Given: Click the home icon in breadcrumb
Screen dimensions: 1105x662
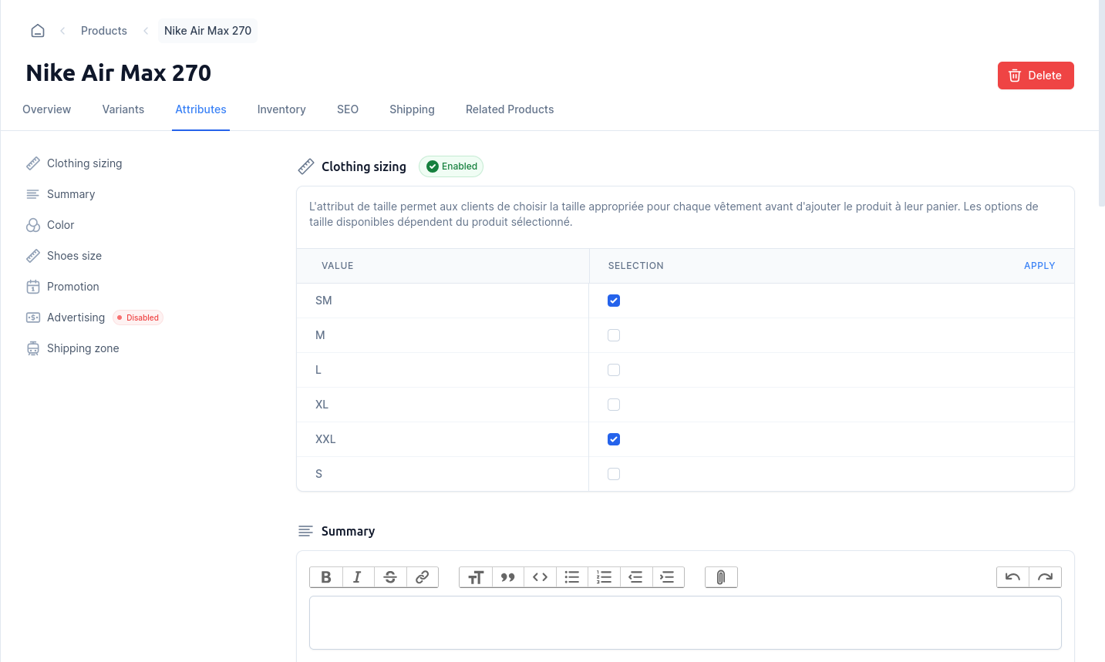Looking at the screenshot, I should [38, 31].
